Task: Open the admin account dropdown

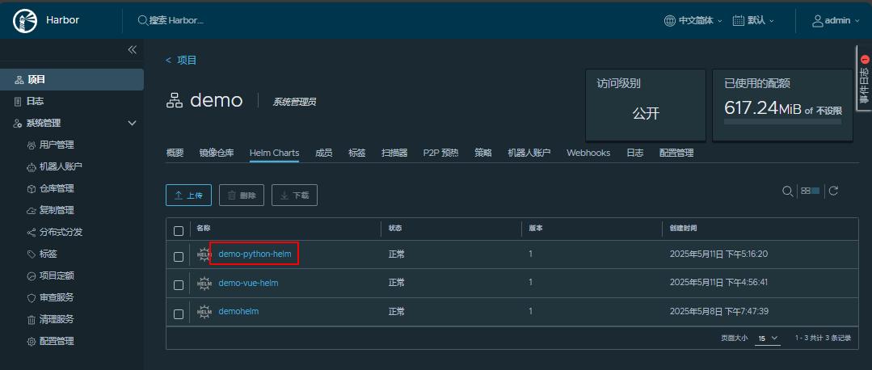Action: coord(836,20)
